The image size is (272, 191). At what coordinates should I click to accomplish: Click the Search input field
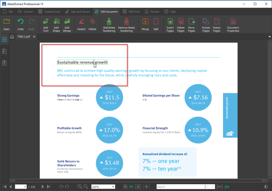[181, 187]
